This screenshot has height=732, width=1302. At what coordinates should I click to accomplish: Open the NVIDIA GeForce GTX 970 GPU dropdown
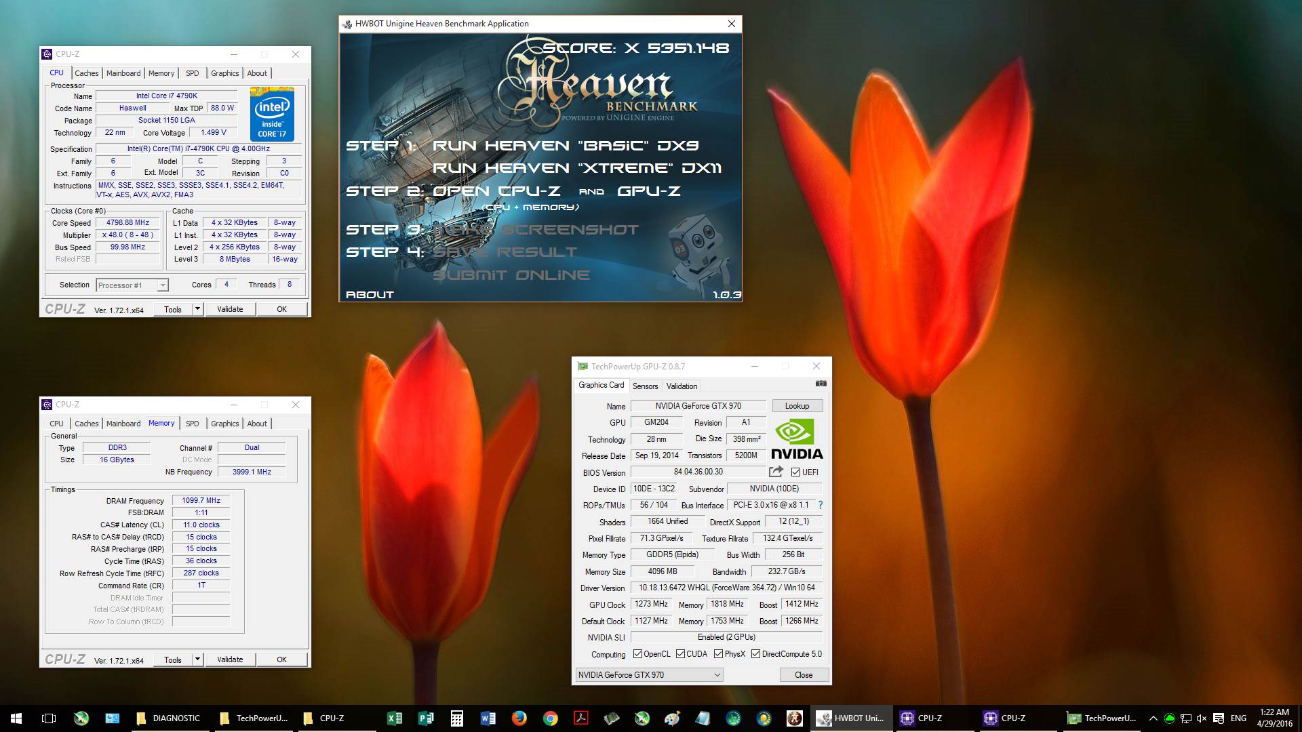pos(649,675)
